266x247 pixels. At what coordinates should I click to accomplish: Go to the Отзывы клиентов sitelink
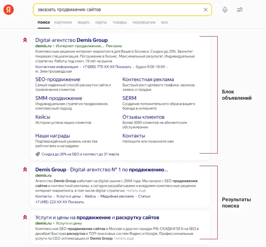(x=143, y=117)
